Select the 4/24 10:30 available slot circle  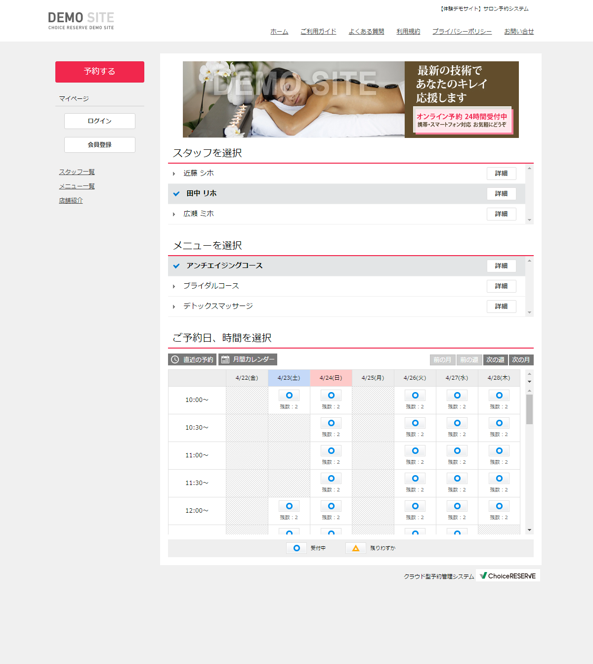coord(331,423)
